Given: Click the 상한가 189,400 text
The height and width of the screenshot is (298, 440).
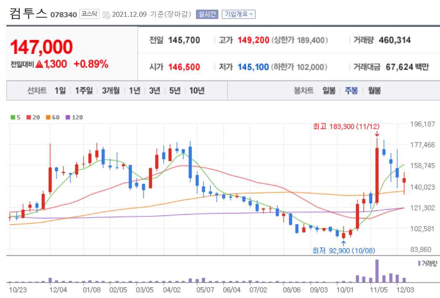Looking at the screenshot, I should point(300,40).
